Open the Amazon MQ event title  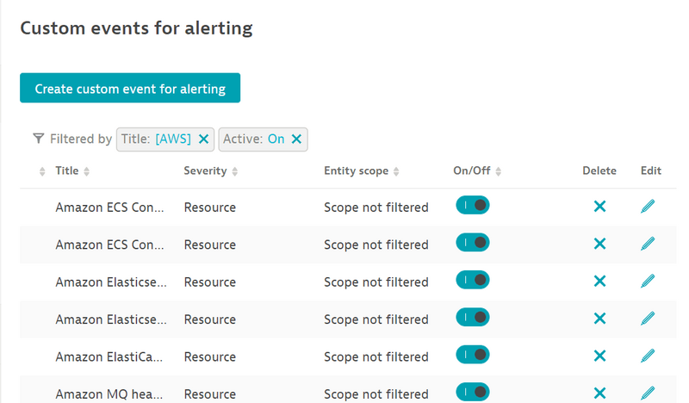point(110,394)
